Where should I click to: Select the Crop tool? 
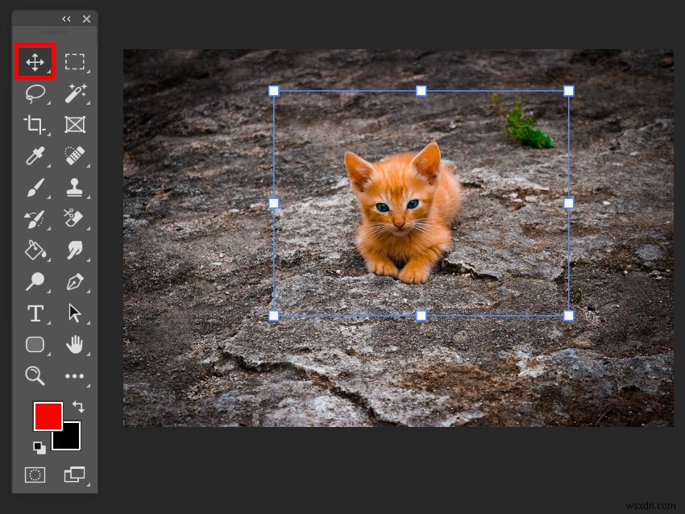coord(35,125)
